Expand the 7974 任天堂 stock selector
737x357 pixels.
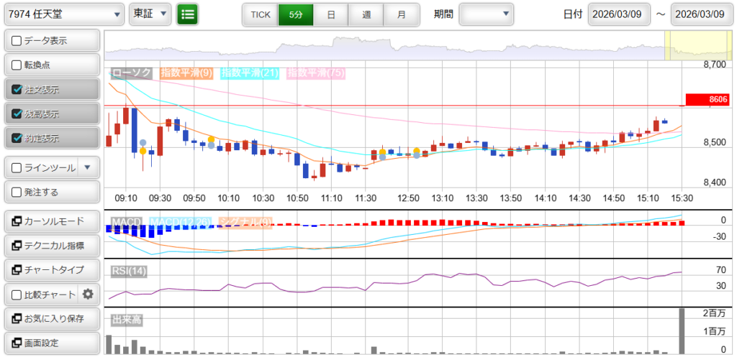(x=63, y=14)
